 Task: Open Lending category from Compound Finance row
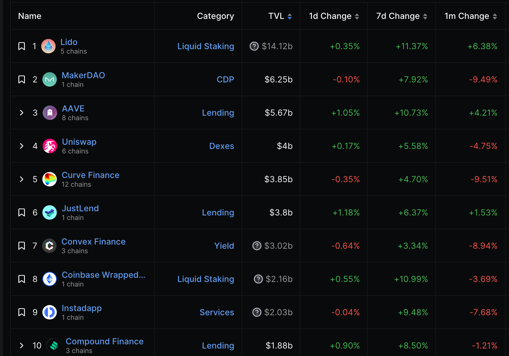[218, 346]
